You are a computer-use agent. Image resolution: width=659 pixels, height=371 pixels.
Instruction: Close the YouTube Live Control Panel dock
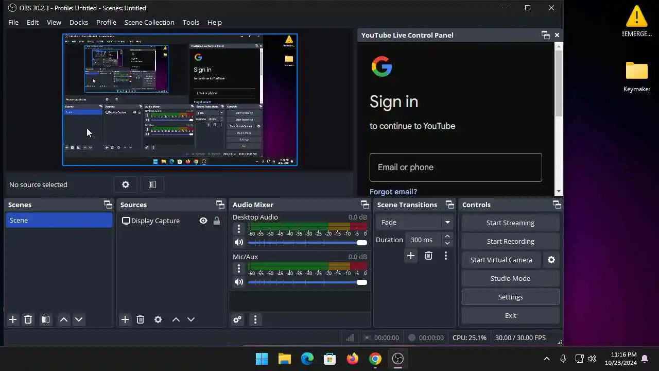click(557, 35)
